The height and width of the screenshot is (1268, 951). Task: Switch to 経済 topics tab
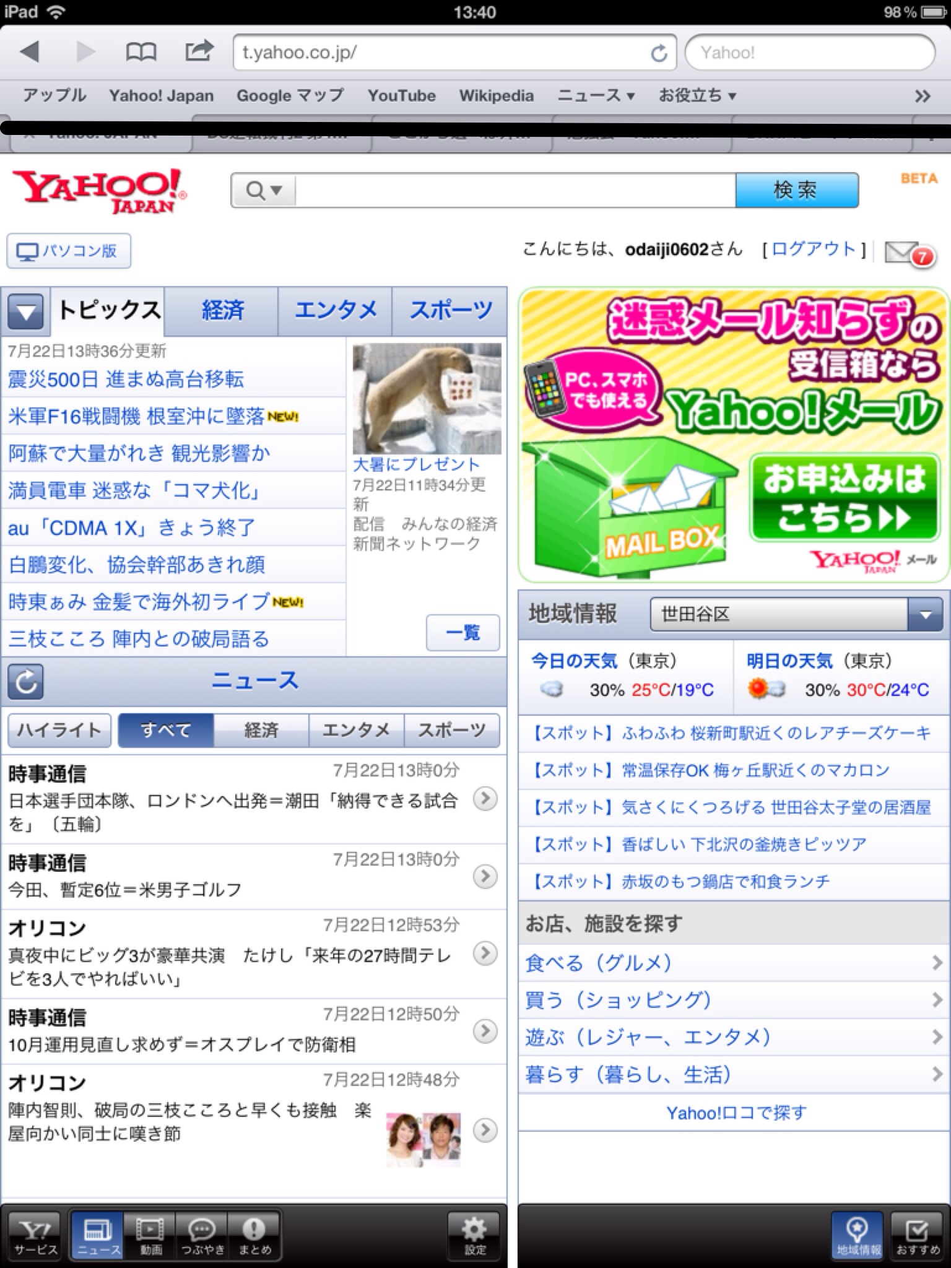point(222,310)
